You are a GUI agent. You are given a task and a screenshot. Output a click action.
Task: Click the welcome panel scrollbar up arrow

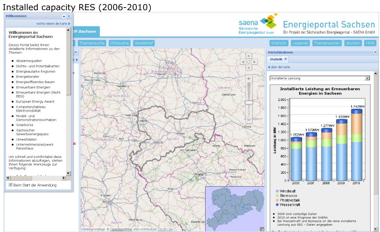[68, 30]
